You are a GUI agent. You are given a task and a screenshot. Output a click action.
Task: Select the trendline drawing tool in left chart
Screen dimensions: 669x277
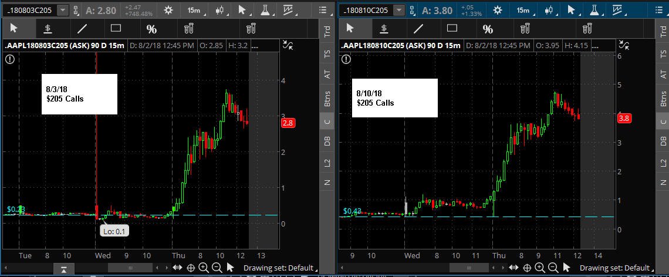point(82,29)
